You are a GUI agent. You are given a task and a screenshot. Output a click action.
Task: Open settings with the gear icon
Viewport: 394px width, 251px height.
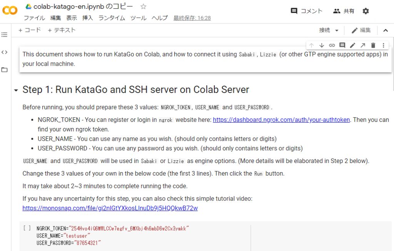tap(366, 11)
